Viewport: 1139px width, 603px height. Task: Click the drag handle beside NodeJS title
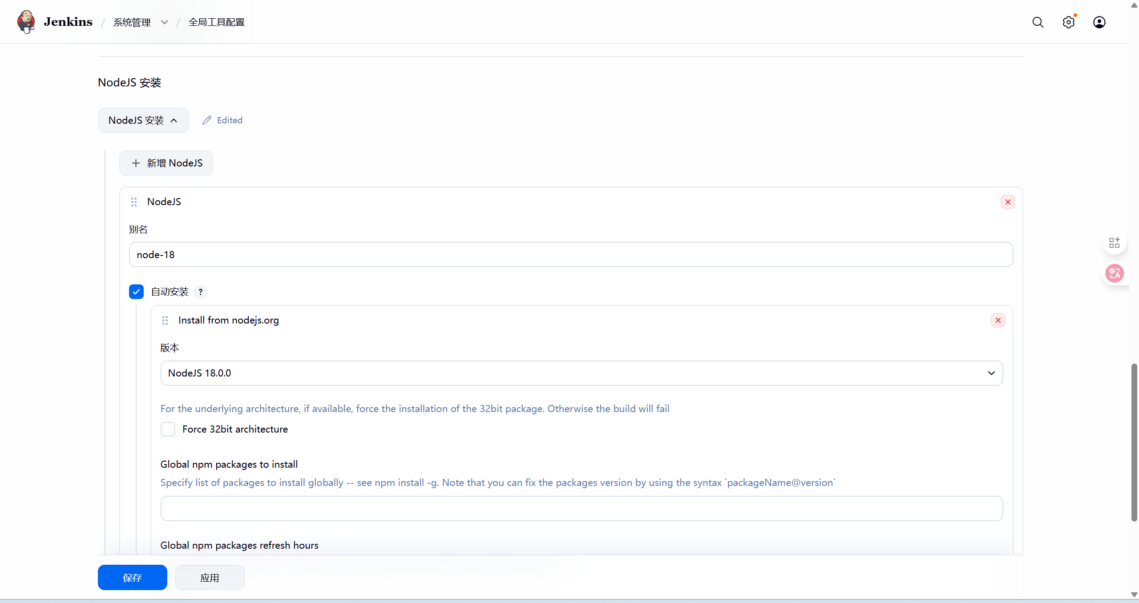[x=134, y=202]
